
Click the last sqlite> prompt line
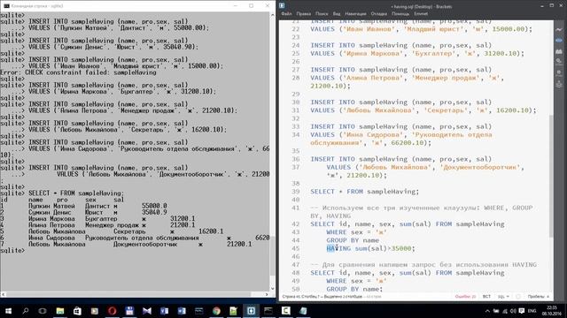pos(12,250)
